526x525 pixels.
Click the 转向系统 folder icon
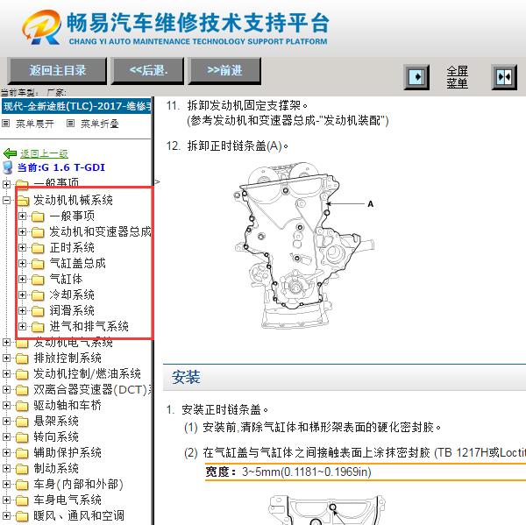[23, 437]
